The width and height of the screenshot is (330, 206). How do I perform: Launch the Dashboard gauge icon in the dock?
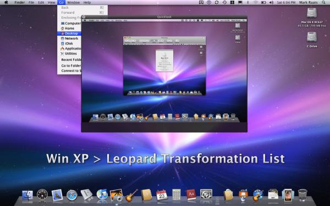(42, 194)
